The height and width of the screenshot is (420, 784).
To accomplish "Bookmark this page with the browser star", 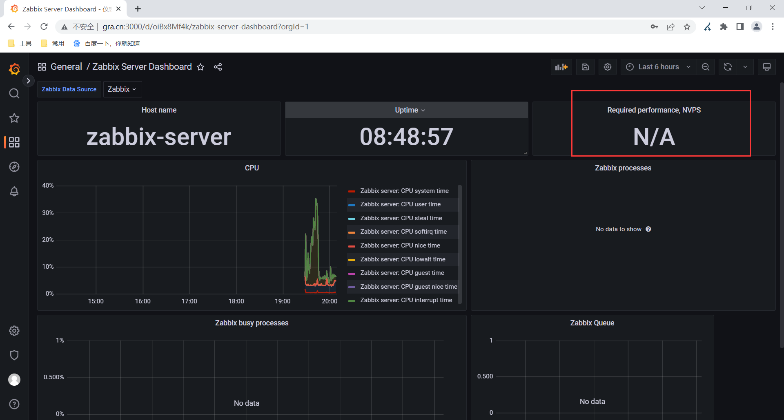I will pos(687,27).
